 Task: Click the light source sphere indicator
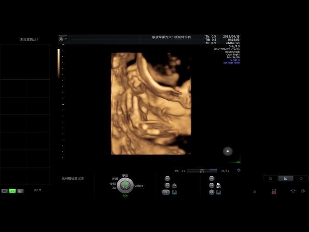coord(228,151)
